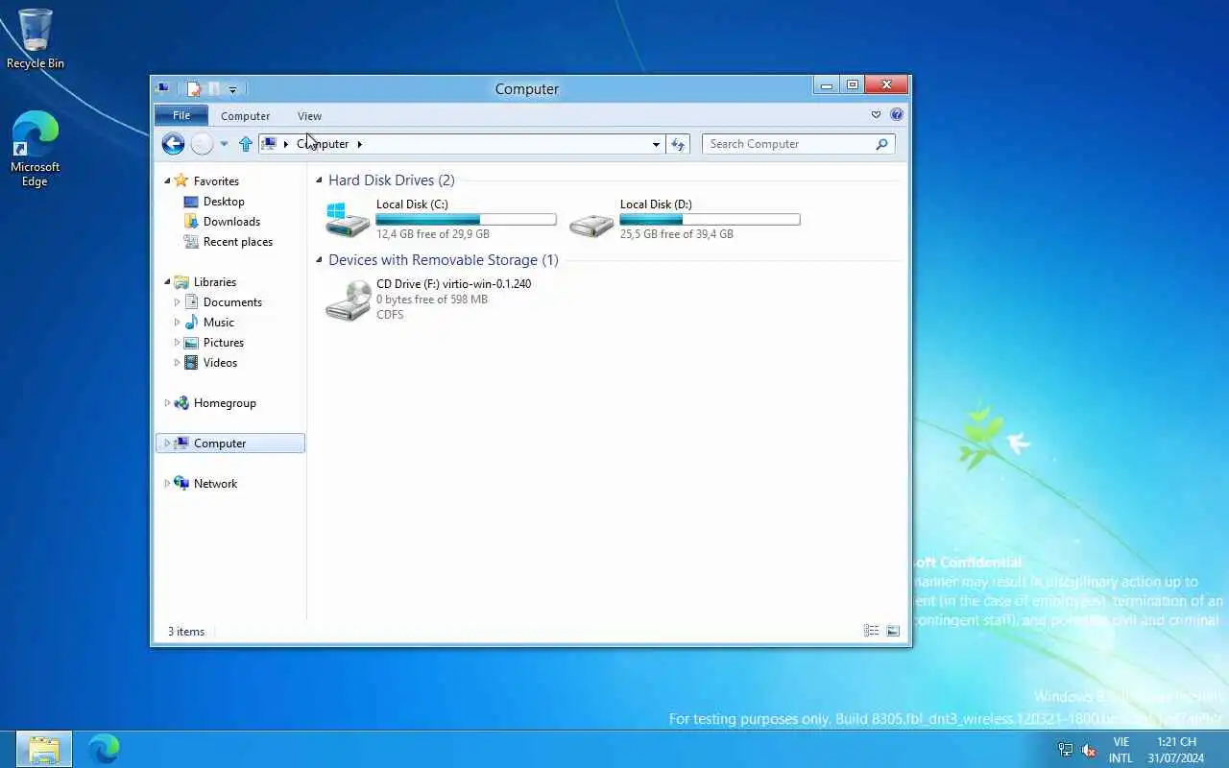1229x768 pixels.
Task: Open Recent places in Favorites
Action: 237,242
